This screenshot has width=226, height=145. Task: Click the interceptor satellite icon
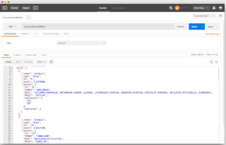pos(171,8)
